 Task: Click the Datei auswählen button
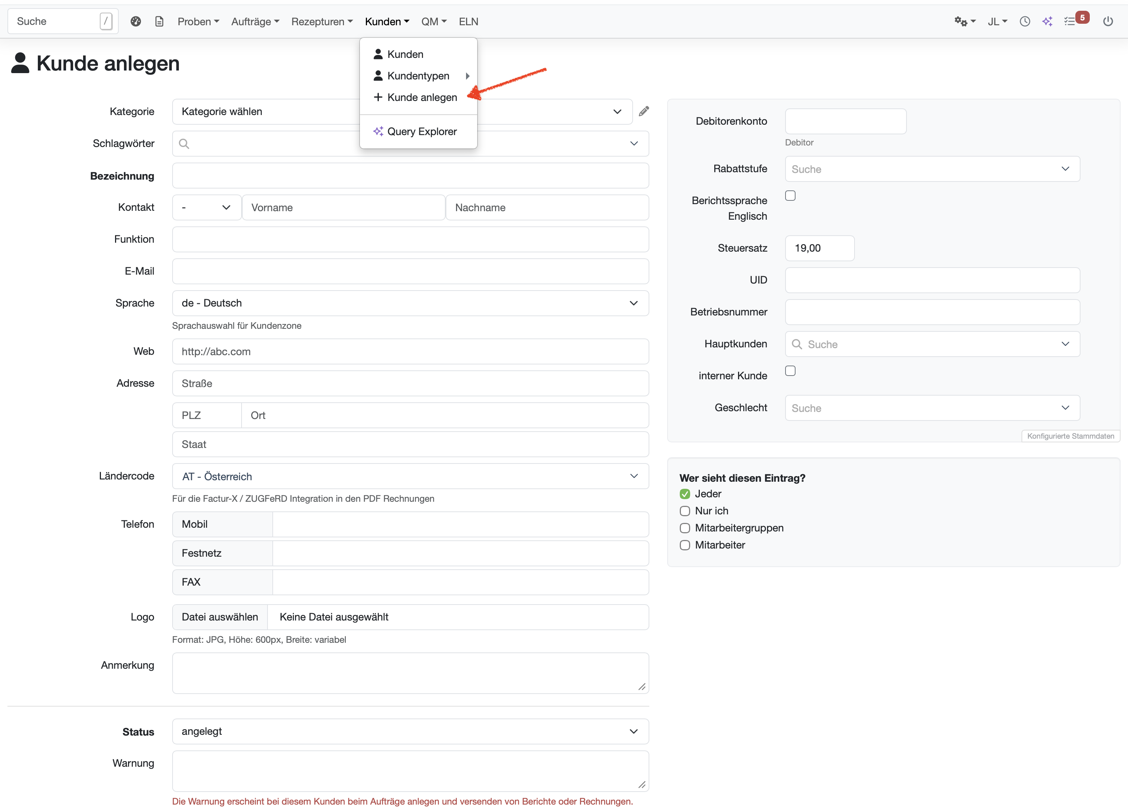[220, 617]
